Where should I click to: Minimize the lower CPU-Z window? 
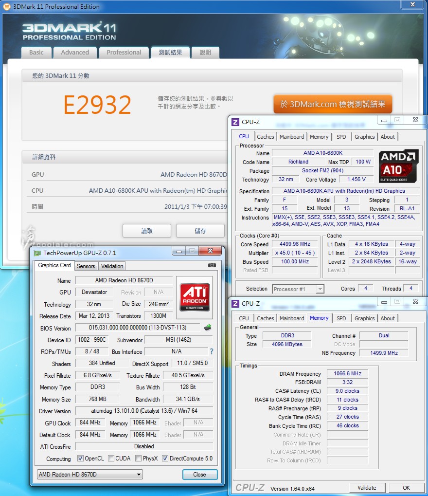pos(384,302)
